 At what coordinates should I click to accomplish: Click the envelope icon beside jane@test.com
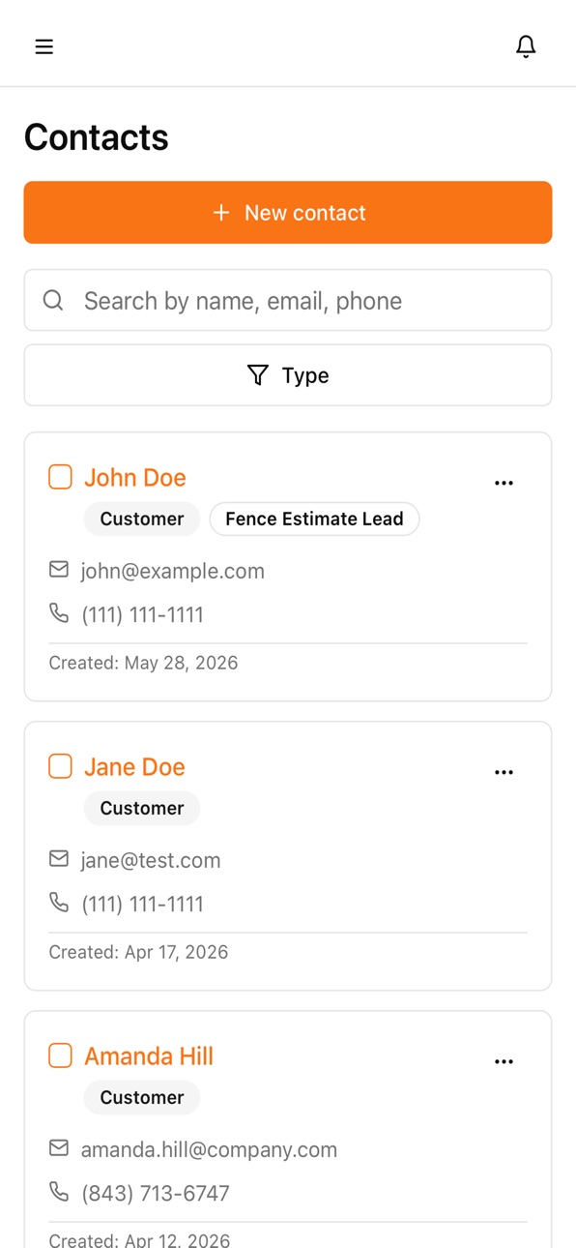pyautogui.click(x=59, y=859)
